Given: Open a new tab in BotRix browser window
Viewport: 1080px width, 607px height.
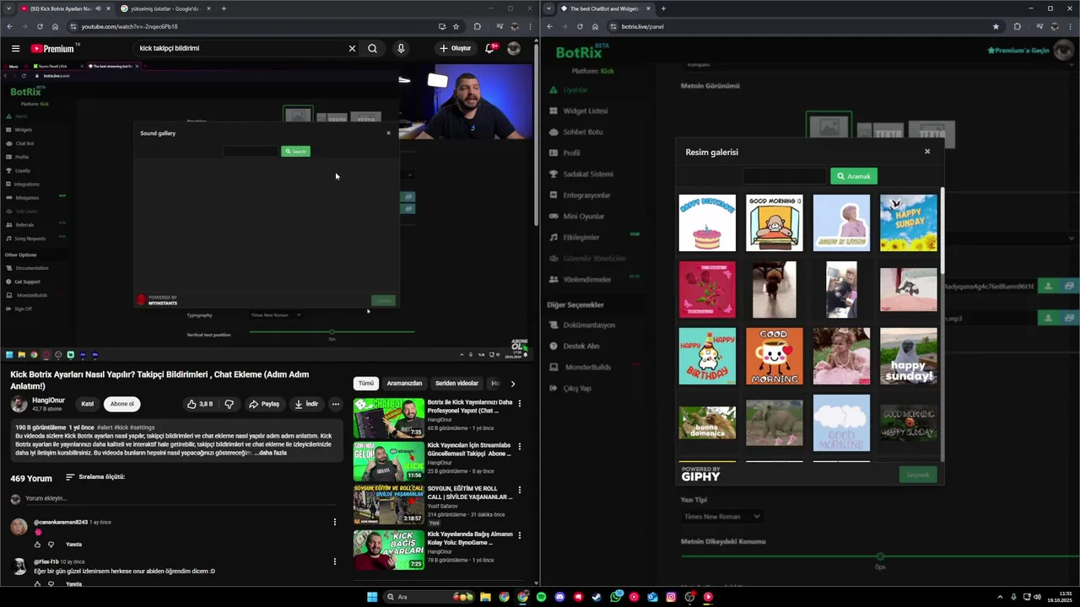Looking at the screenshot, I should (x=663, y=8).
